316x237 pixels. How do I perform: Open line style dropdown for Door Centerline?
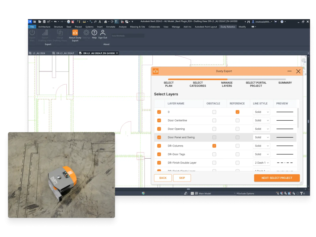pos(261,120)
